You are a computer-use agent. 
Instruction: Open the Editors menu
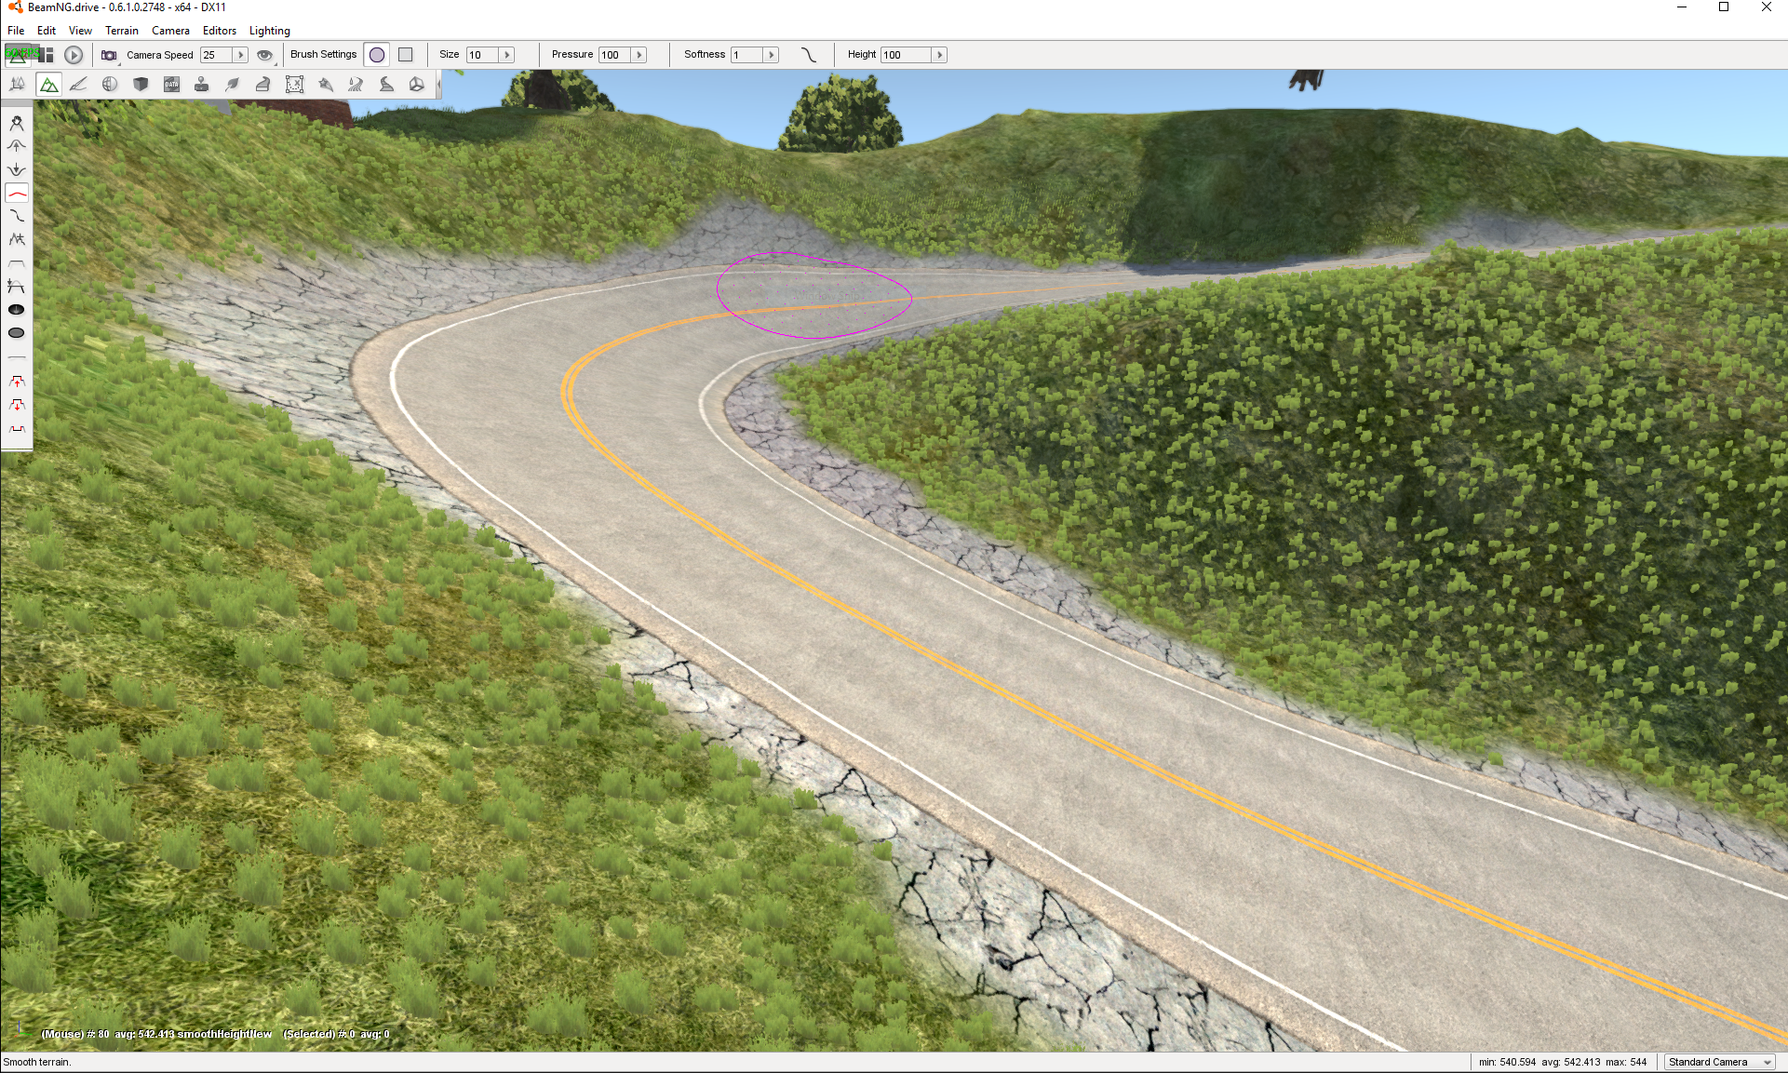(x=220, y=31)
